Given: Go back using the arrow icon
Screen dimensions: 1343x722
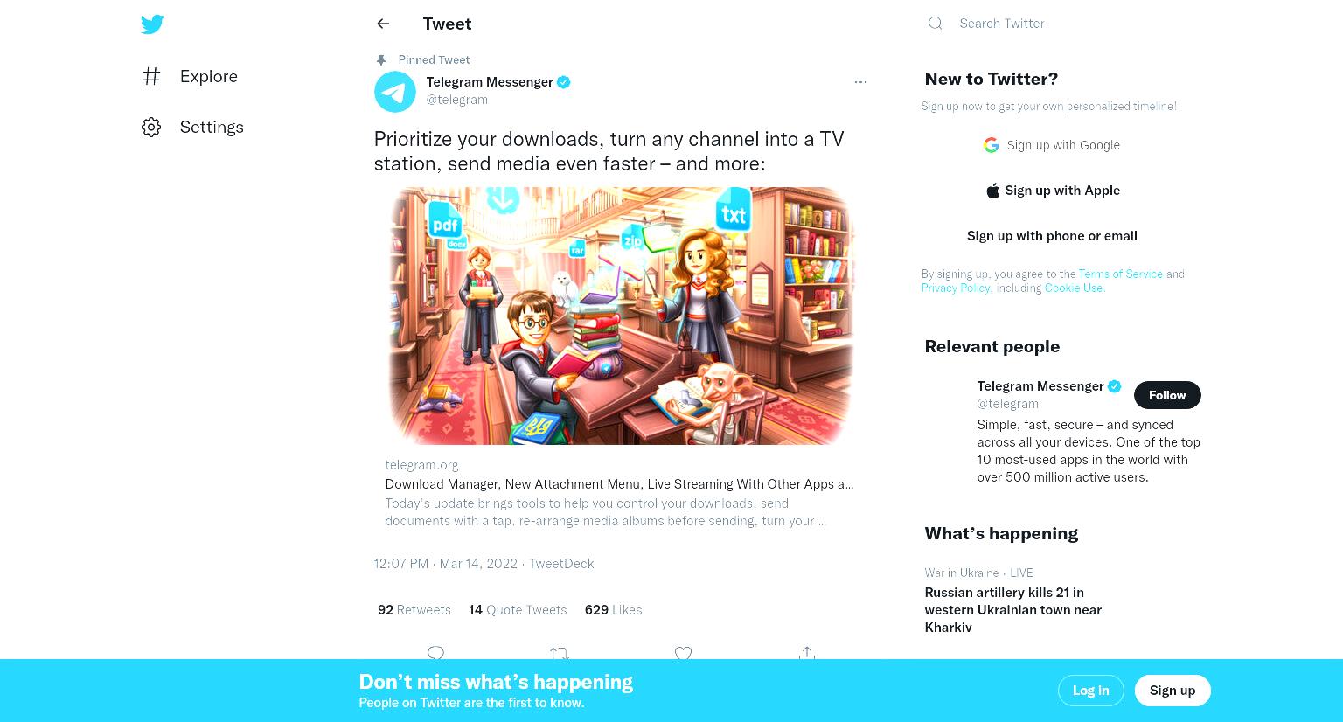Looking at the screenshot, I should coord(383,24).
